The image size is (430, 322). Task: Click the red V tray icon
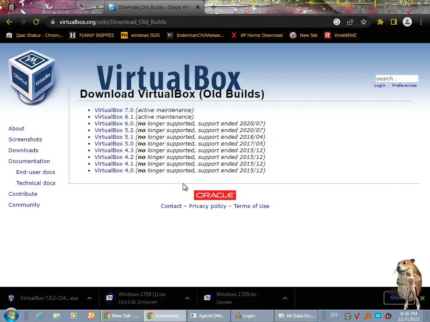pos(357,316)
